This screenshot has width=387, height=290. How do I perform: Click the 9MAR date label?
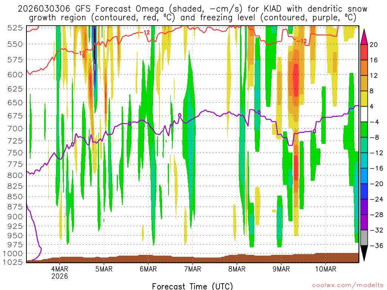tap(281, 269)
